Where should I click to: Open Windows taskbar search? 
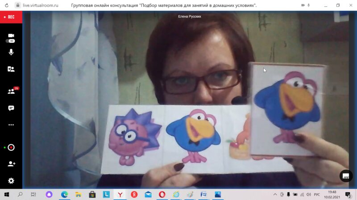tap(20, 194)
